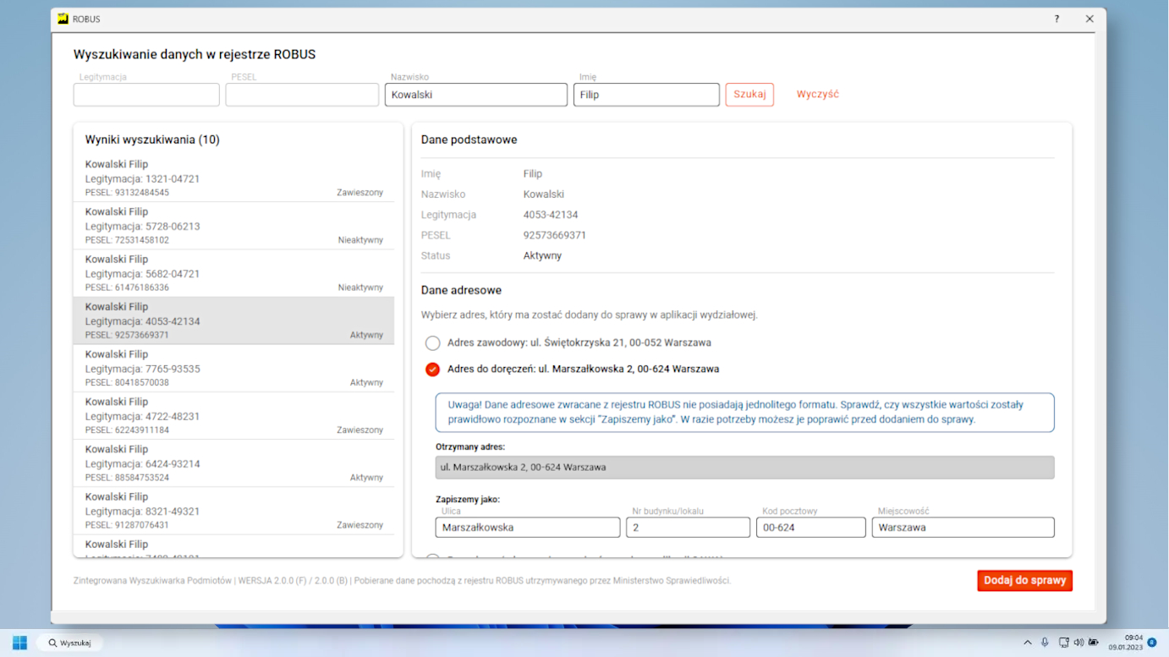Click the Dane adresowe heading
Screen dimensions: 1169x657
(461, 290)
